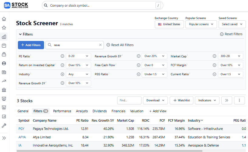Open PEG Ratio Under 1.5 dropdown

pyautogui.click(x=155, y=74)
